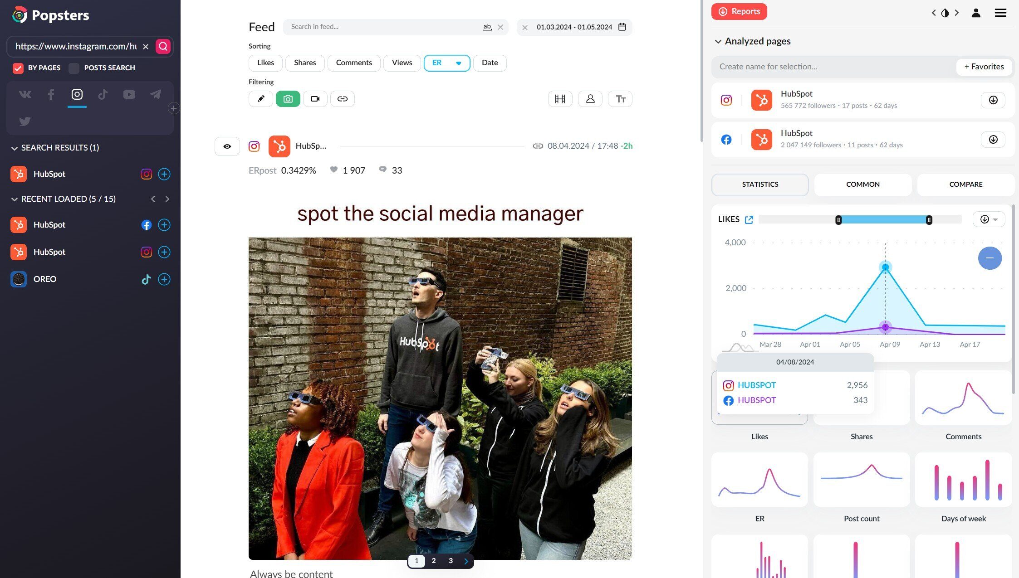This screenshot has height=578, width=1019.
Task: Select the Instagram platform icon in the sidebar
Action: (77, 94)
